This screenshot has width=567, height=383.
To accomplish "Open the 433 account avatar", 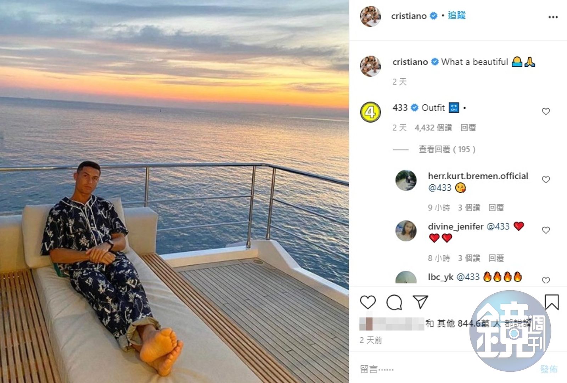I will click(x=371, y=112).
